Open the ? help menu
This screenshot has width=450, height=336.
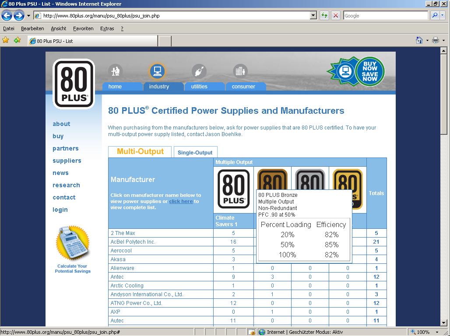[122, 28]
